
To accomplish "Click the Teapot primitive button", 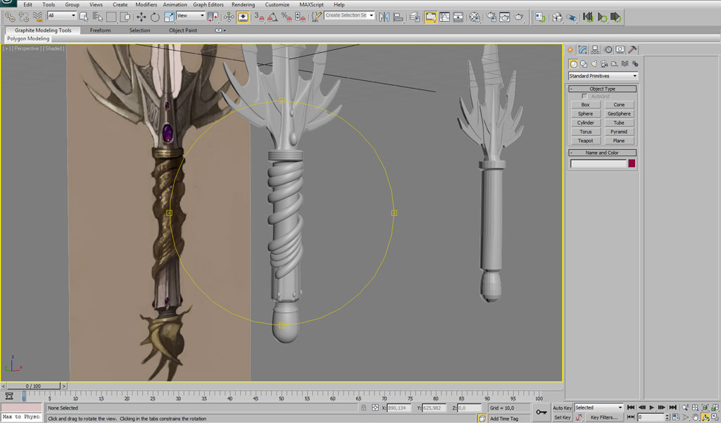I will point(585,141).
